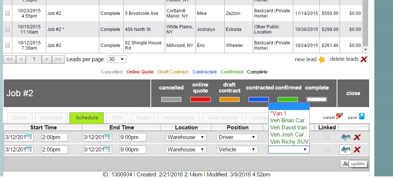
Task: Open the Leads per page dropdown
Action: (x=116, y=59)
